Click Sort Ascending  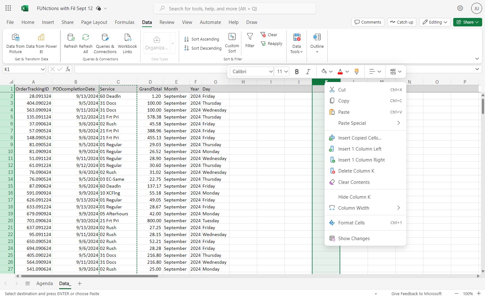coord(202,39)
